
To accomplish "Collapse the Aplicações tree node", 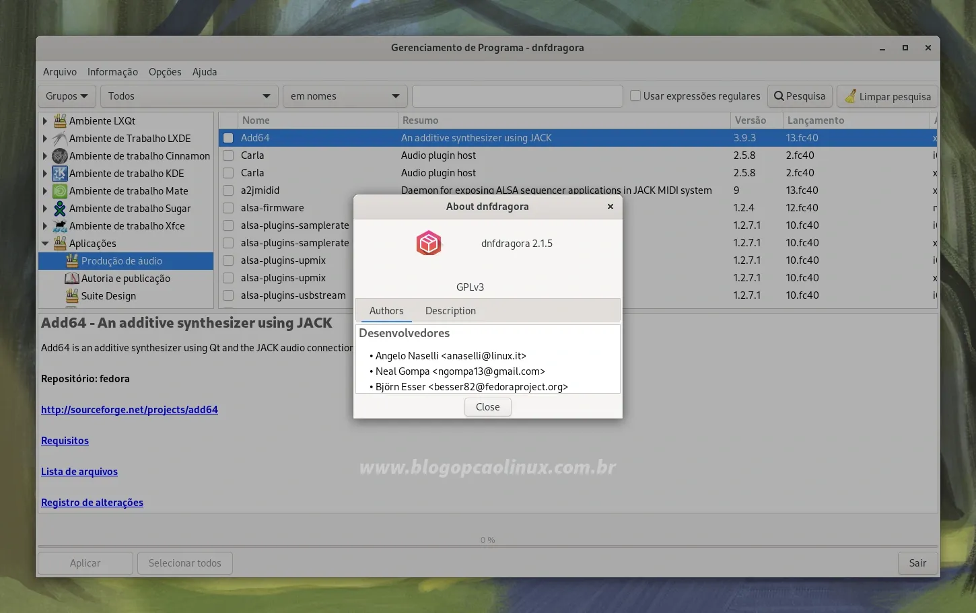I will (45, 243).
